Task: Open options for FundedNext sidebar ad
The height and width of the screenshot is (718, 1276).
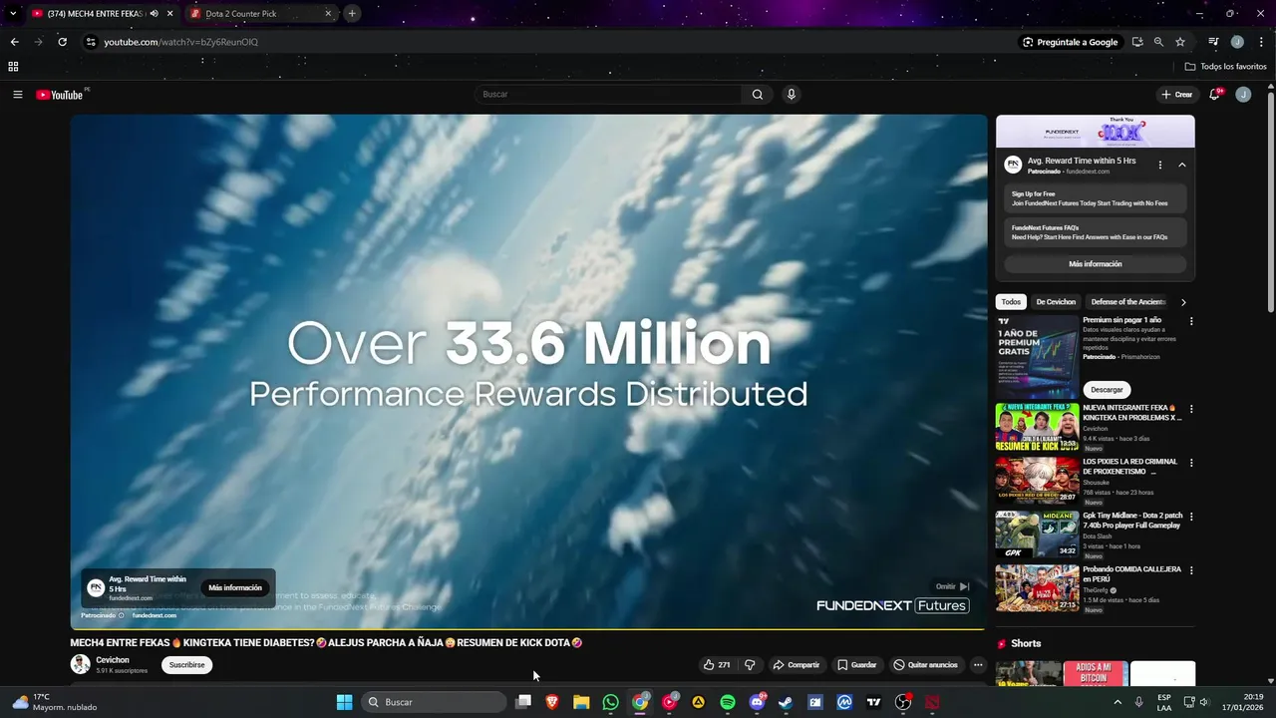Action: coord(1159,165)
